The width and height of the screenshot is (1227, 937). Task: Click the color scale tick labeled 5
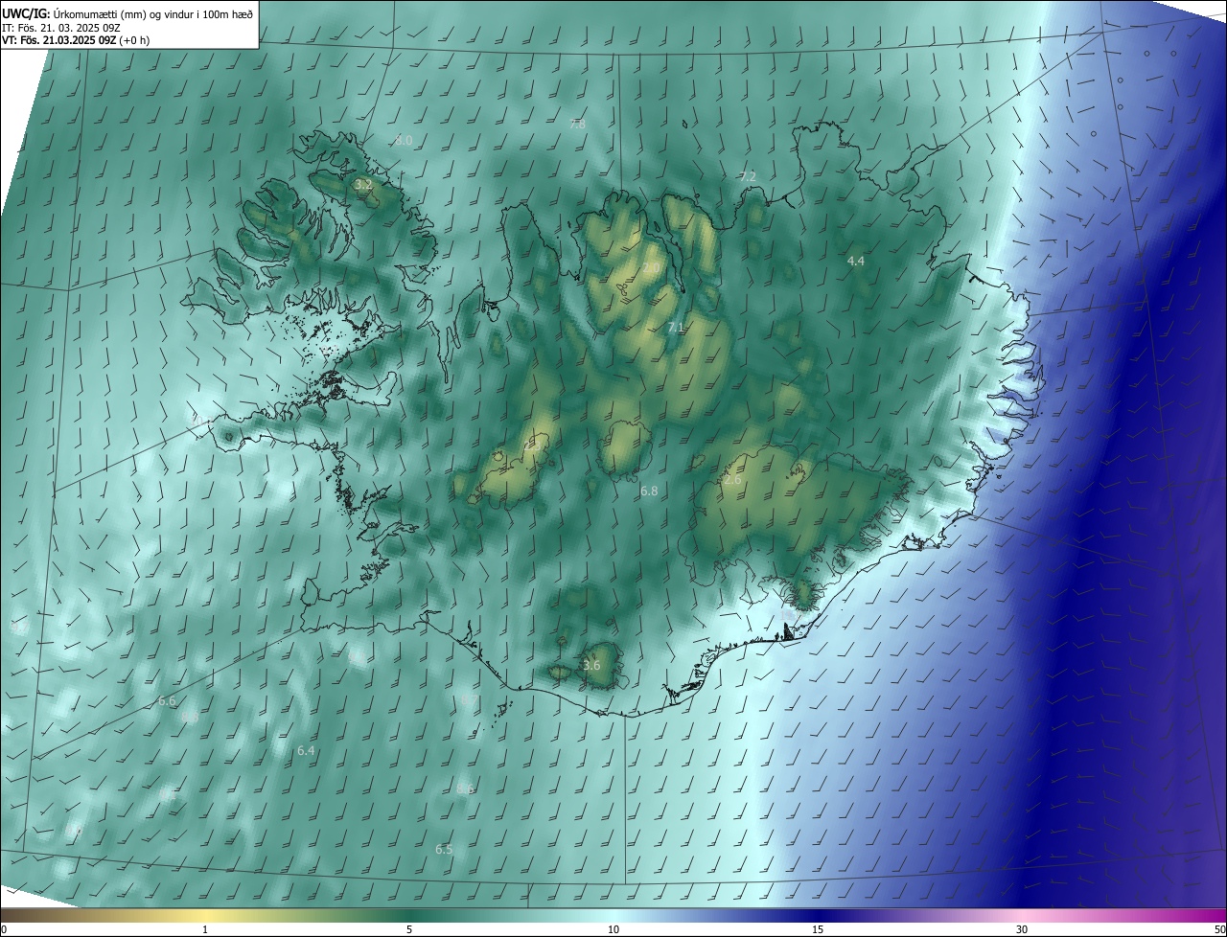pyautogui.click(x=409, y=929)
